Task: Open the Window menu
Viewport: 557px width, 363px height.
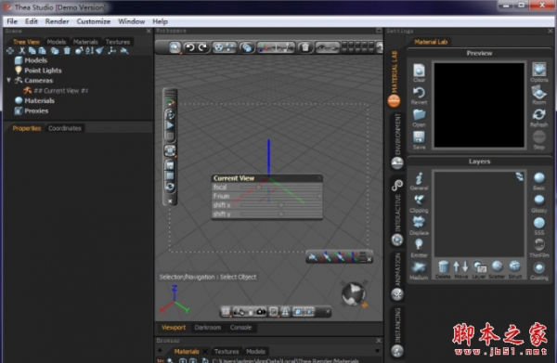Action: click(132, 21)
